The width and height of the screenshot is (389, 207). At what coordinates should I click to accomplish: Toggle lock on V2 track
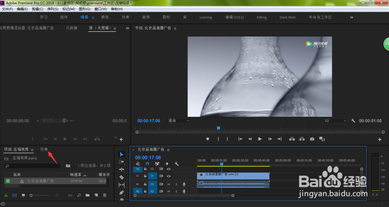click(145, 169)
